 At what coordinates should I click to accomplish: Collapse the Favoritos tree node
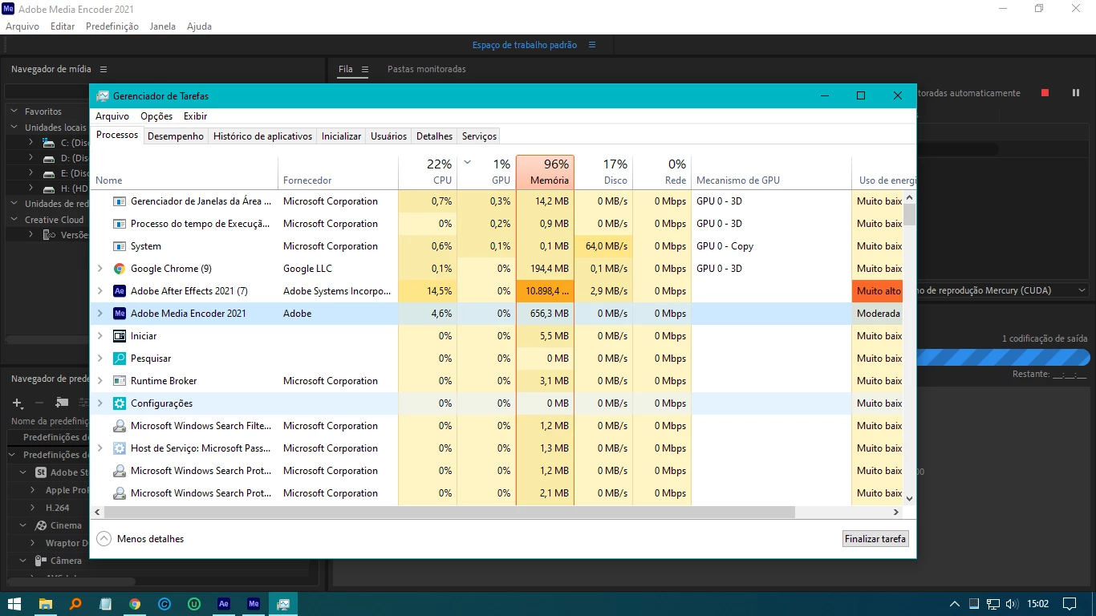[x=14, y=111]
